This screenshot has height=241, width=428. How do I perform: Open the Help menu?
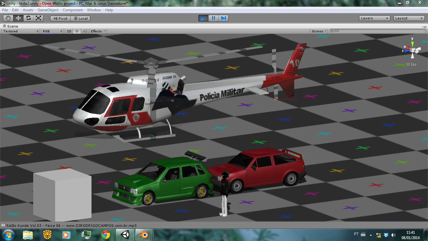tap(109, 10)
